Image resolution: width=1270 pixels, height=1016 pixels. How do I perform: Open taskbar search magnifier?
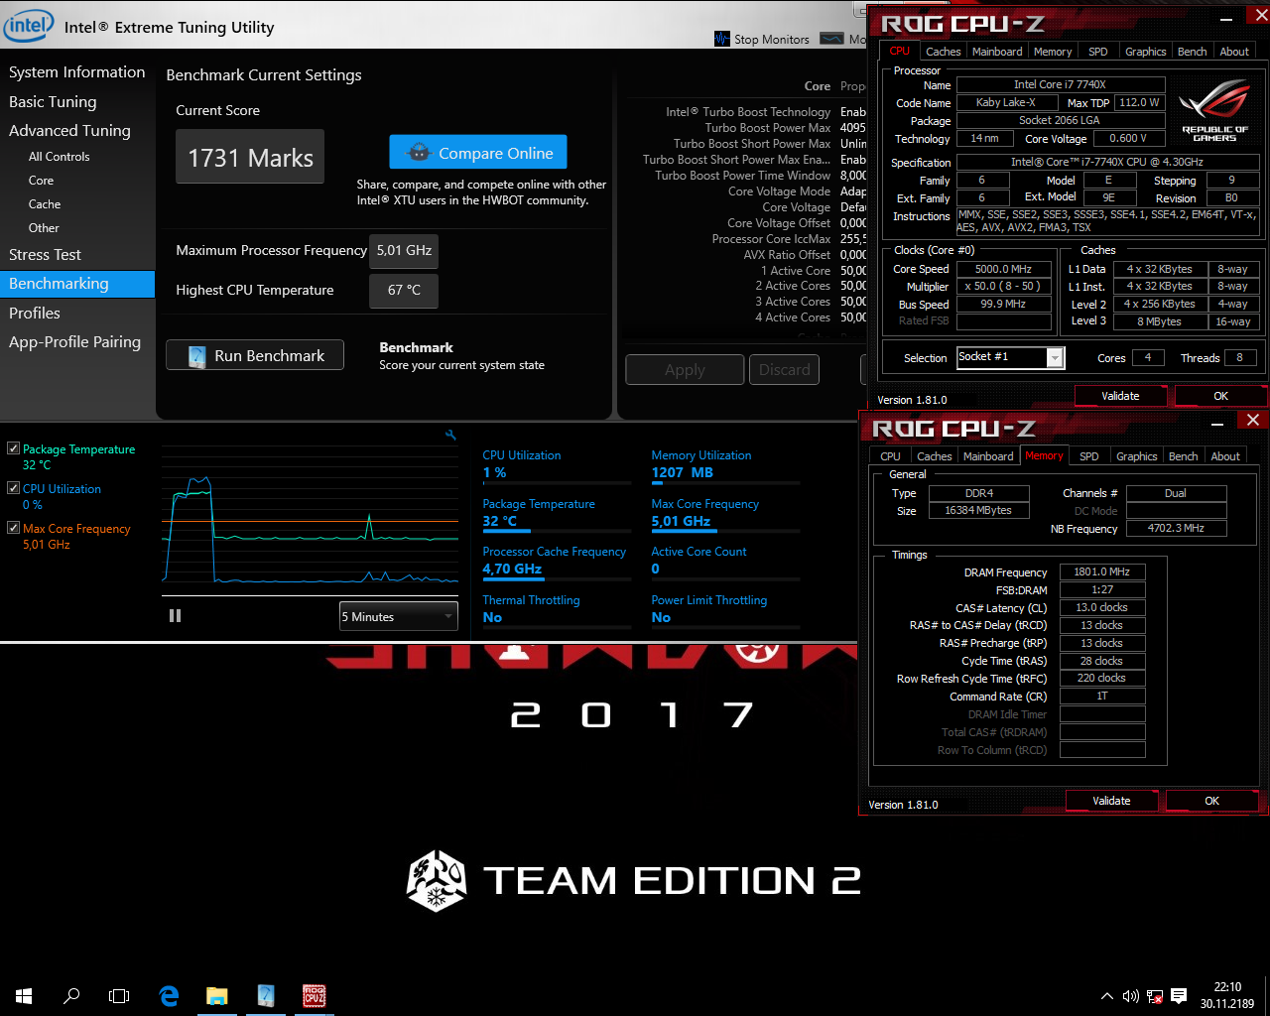click(x=71, y=996)
